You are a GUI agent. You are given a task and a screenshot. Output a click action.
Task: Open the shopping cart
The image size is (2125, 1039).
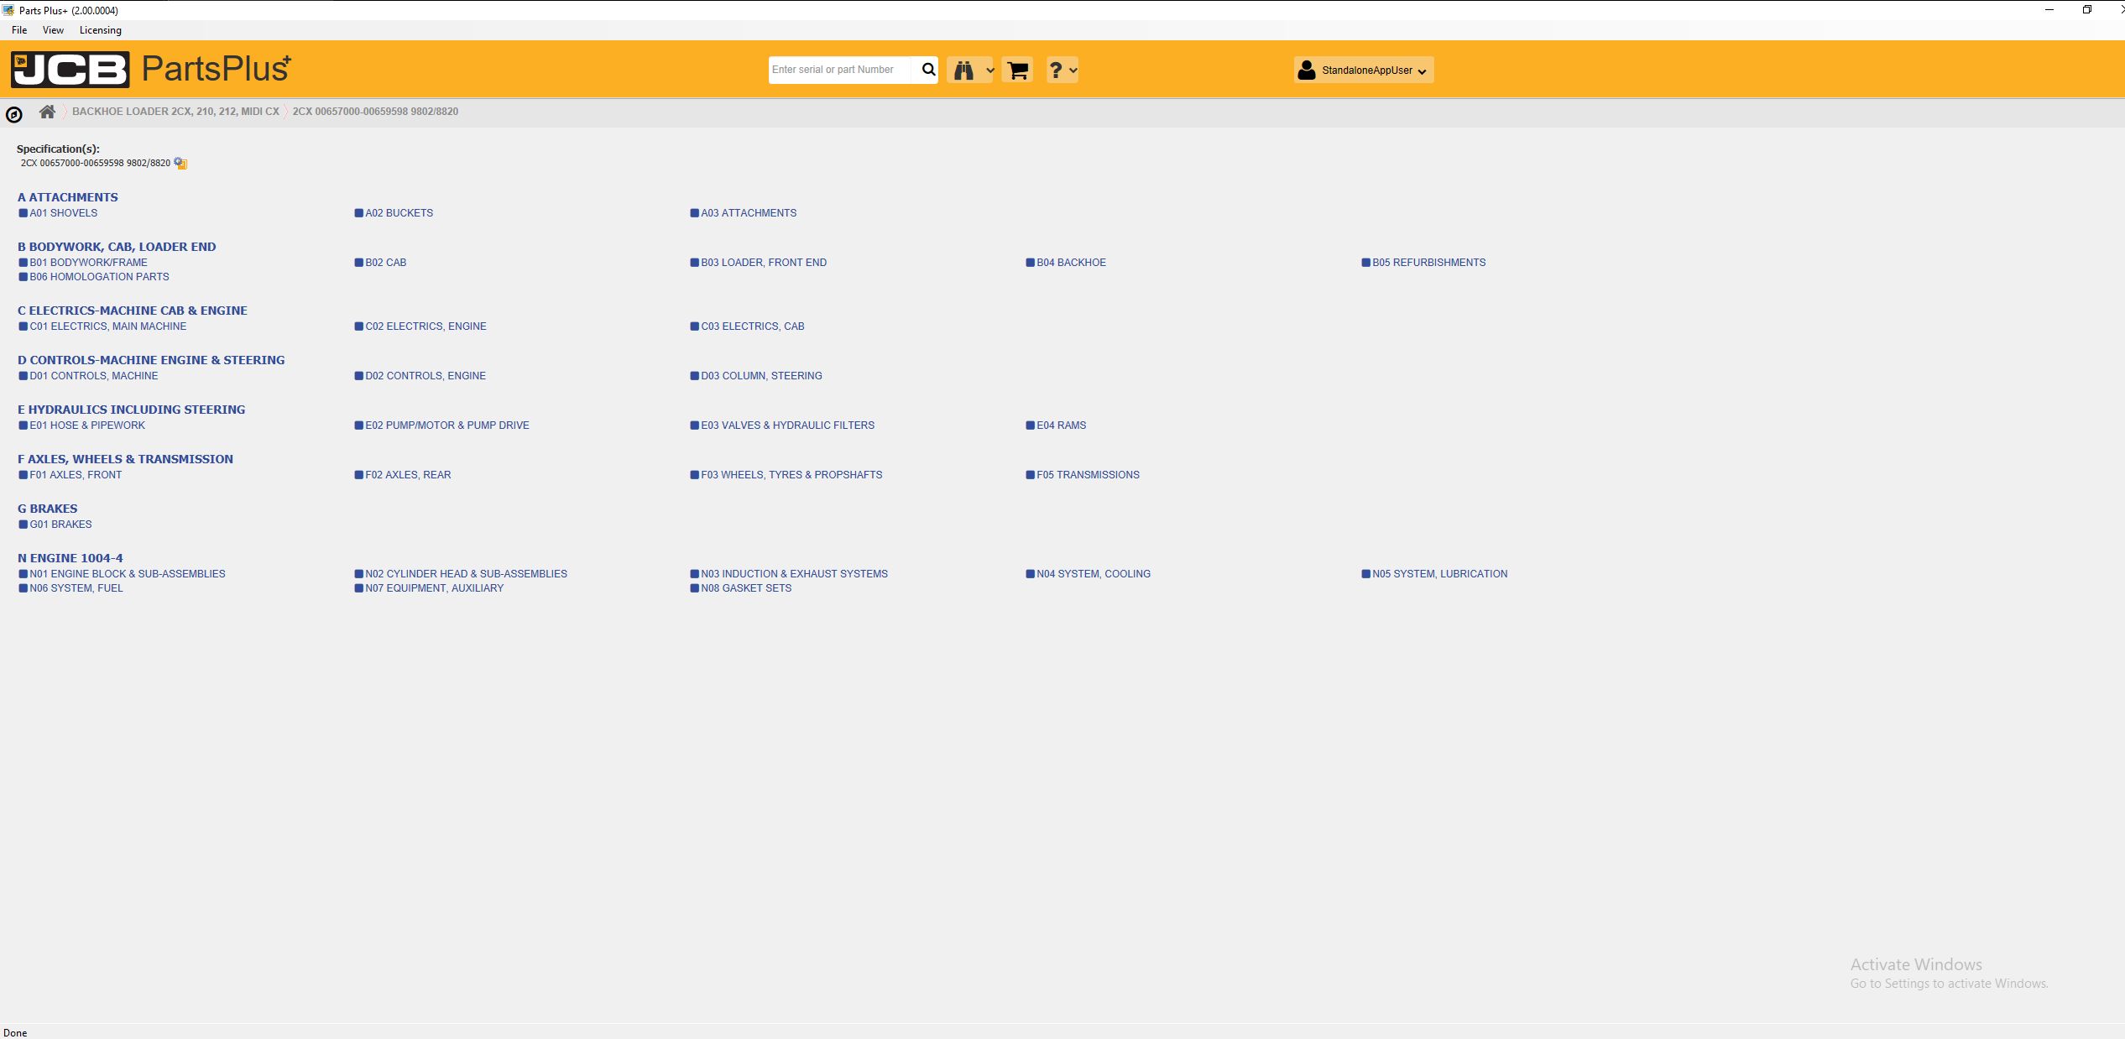pyautogui.click(x=1017, y=70)
